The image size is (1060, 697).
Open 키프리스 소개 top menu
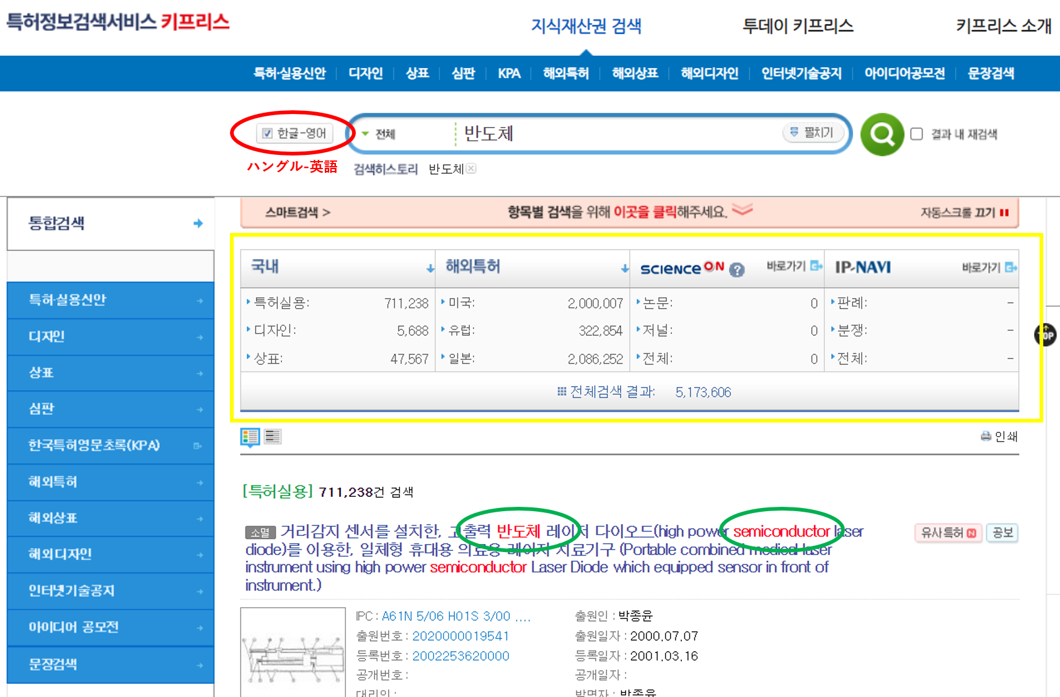[1004, 26]
